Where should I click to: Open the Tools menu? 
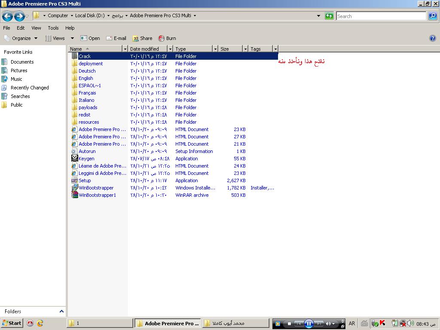(53, 28)
